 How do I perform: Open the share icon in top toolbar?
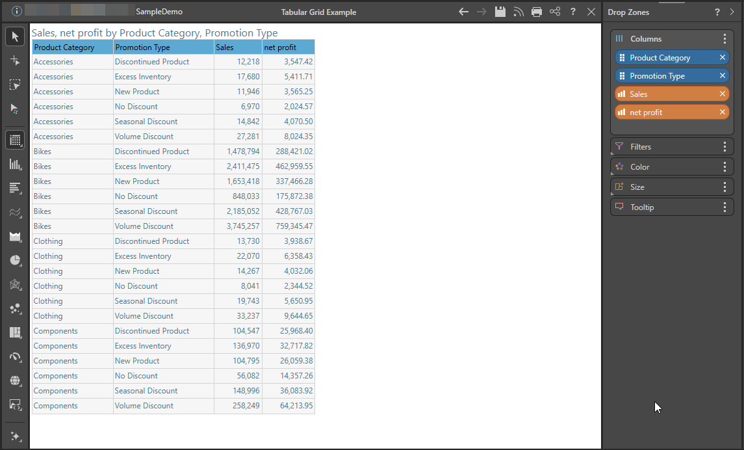coord(555,12)
